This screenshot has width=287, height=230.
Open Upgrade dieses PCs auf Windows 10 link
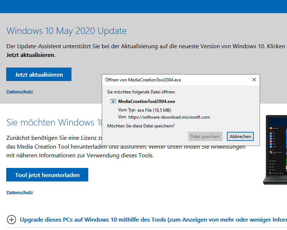[x=154, y=219]
